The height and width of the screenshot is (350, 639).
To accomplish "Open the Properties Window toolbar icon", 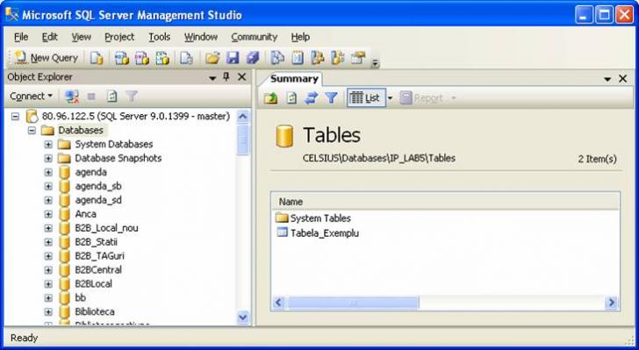I will coord(358,58).
